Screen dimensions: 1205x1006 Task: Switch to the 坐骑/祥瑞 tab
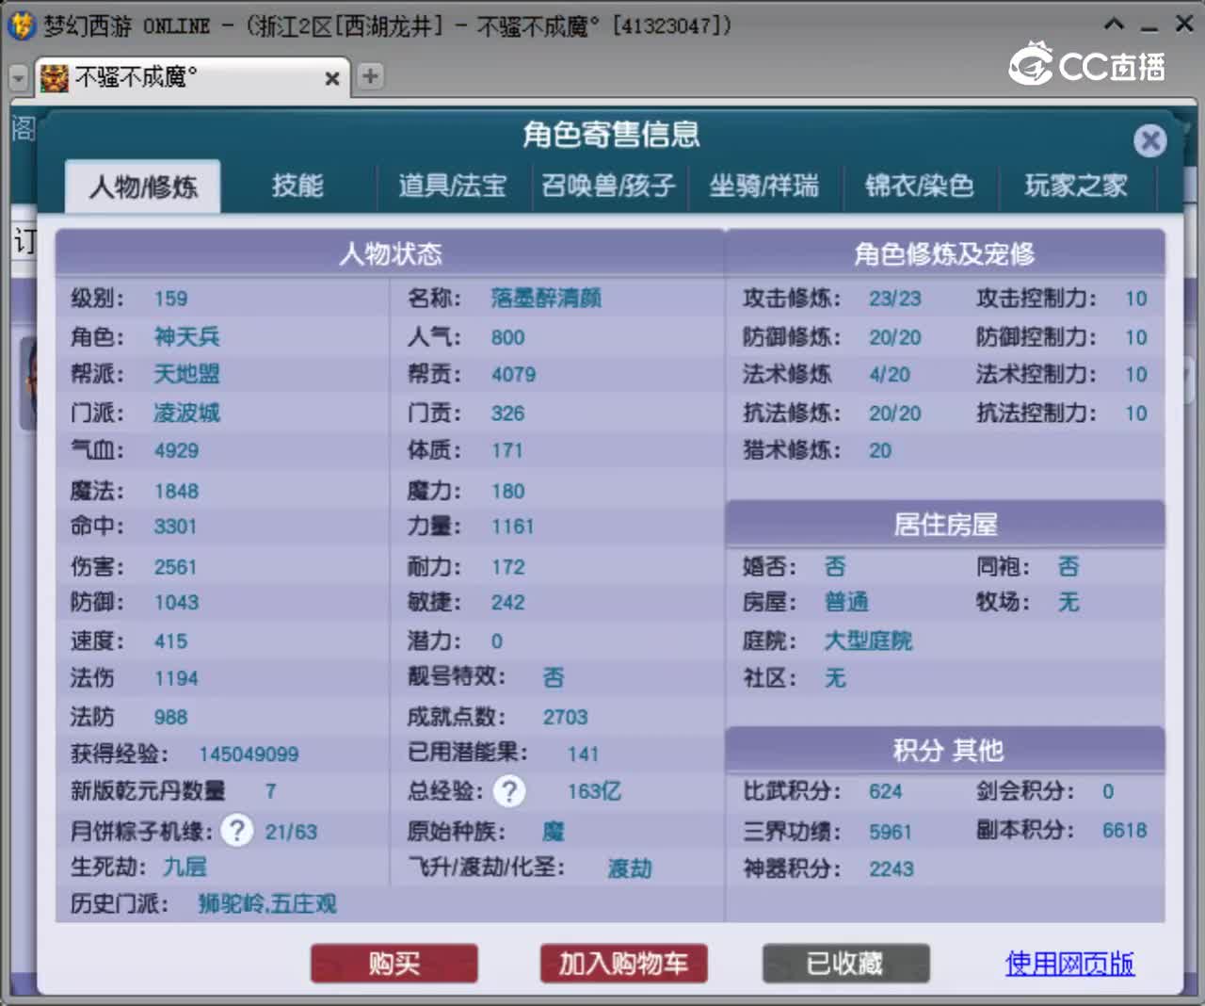763,186
